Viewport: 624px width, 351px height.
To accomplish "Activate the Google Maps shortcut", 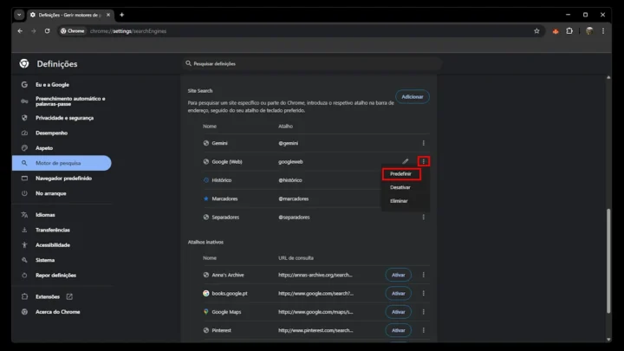I will pos(398,312).
